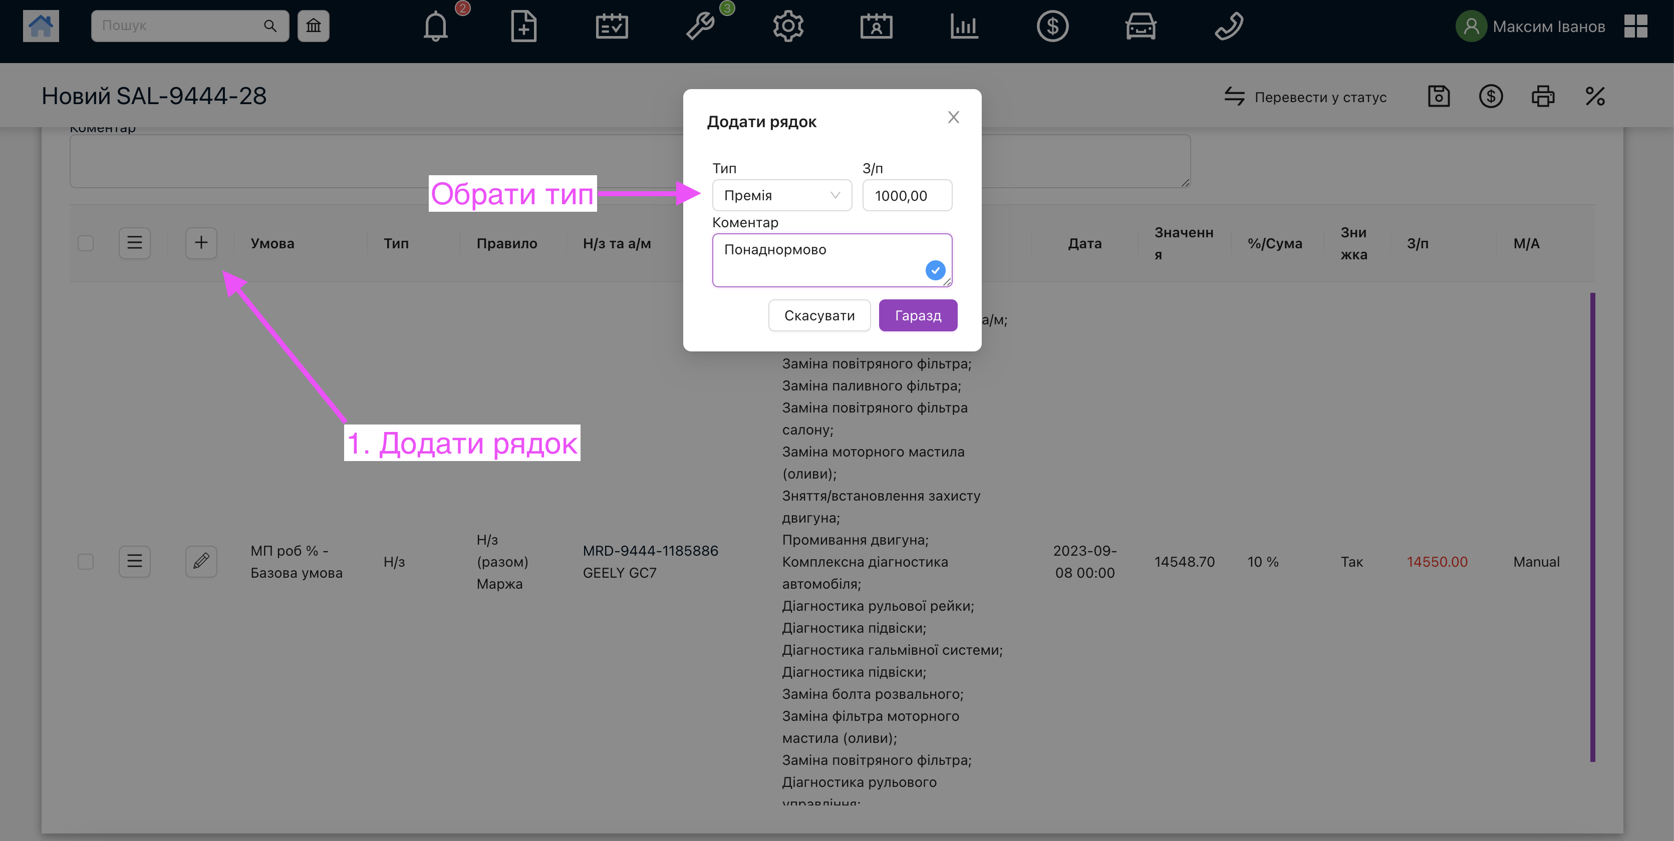Click the blue checkmark in comment field
Screen dimensions: 1674x841
[935, 270]
